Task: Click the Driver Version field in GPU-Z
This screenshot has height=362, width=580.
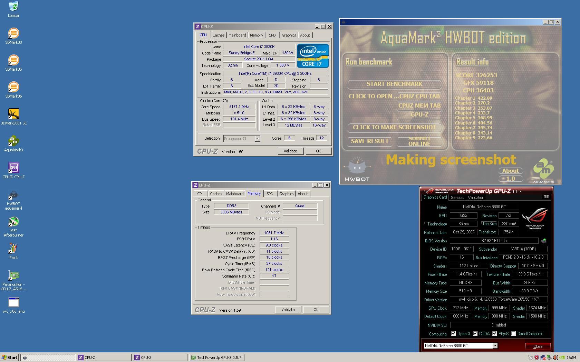Action: coord(499,300)
